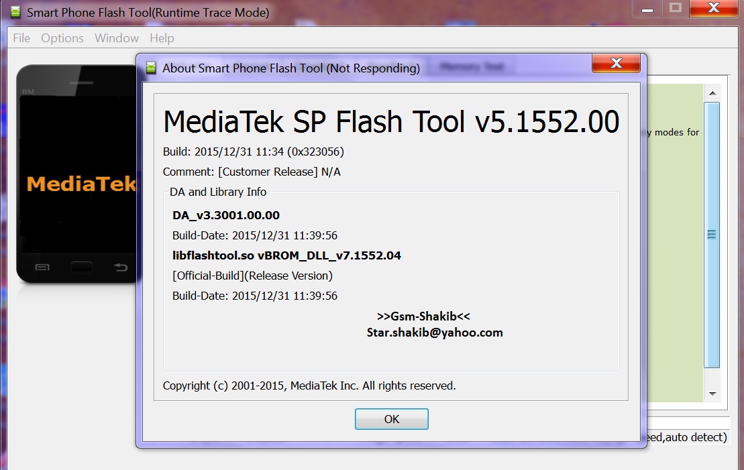The height and width of the screenshot is (470, 744).
Task: Click the About dialog's flash tool icon
Action: (152, 67)
